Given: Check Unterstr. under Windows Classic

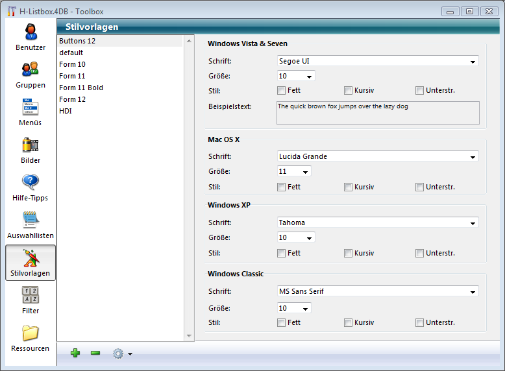Looking at the screenshot, I should [x=419, y=322].
